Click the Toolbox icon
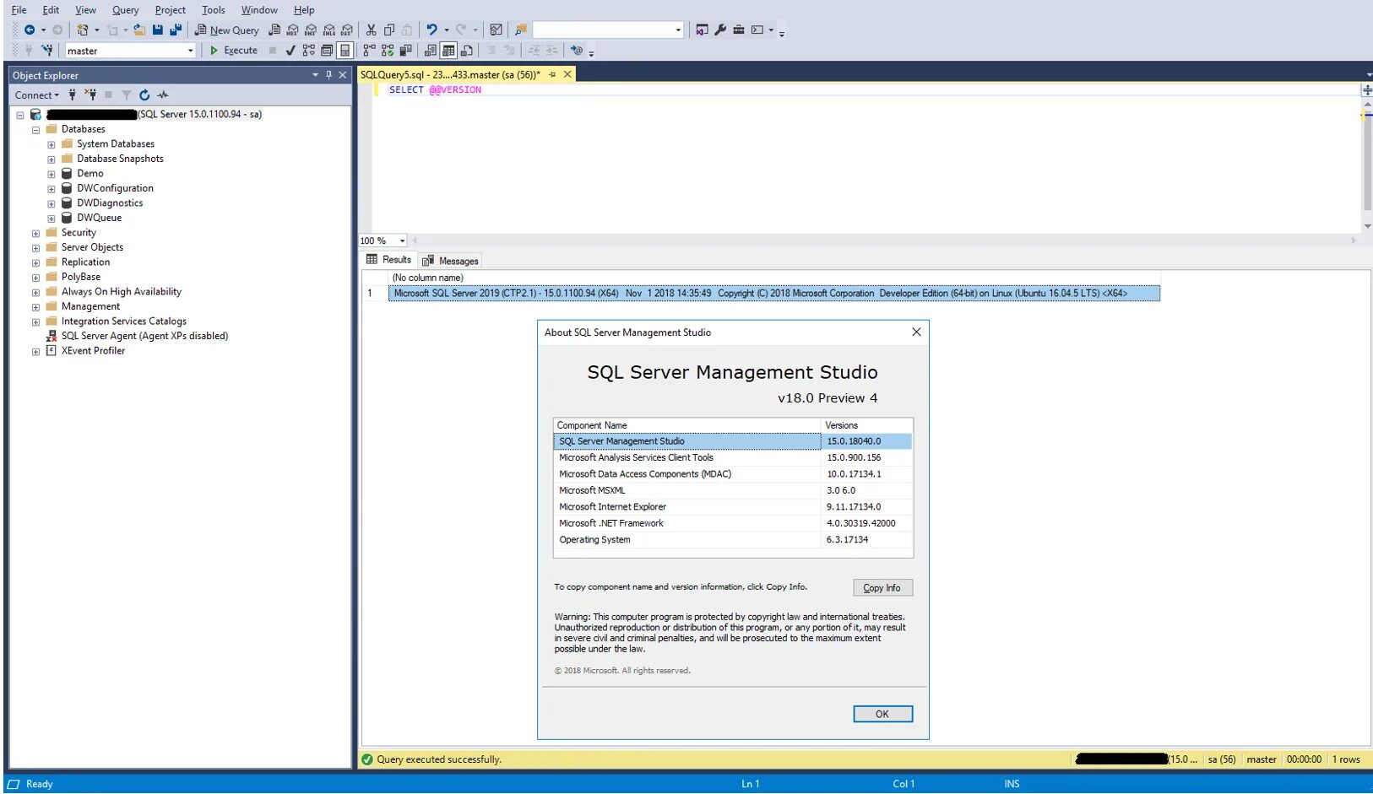 click(x=739, y=30)
